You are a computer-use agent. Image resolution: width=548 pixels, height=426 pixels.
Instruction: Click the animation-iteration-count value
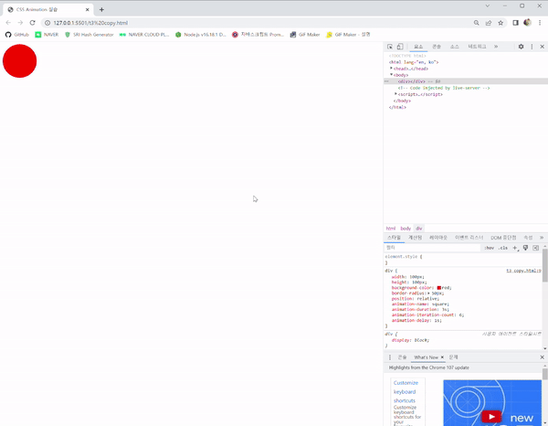(460, 314)
